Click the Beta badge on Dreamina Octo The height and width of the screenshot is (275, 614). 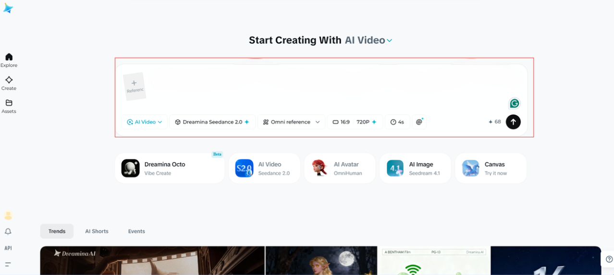[x=217, y=155]
